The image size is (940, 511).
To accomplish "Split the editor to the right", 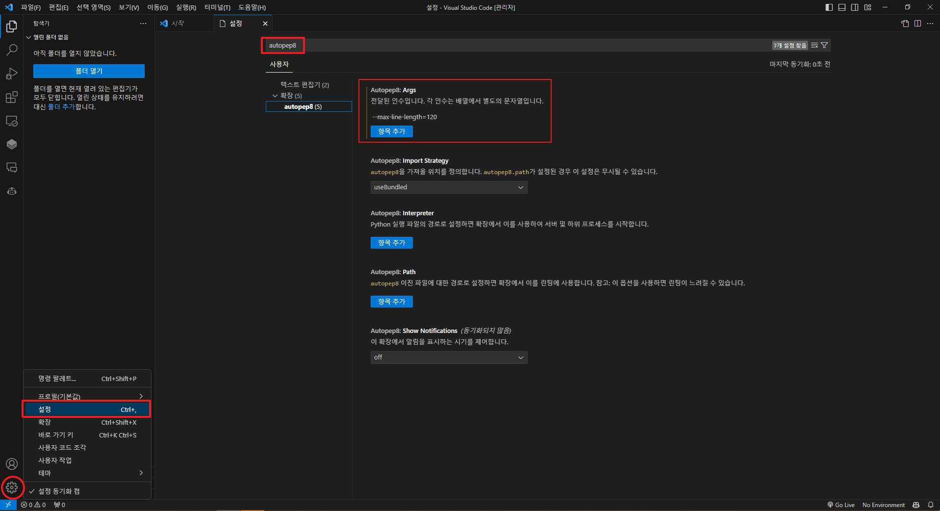I will coord(917,24).
